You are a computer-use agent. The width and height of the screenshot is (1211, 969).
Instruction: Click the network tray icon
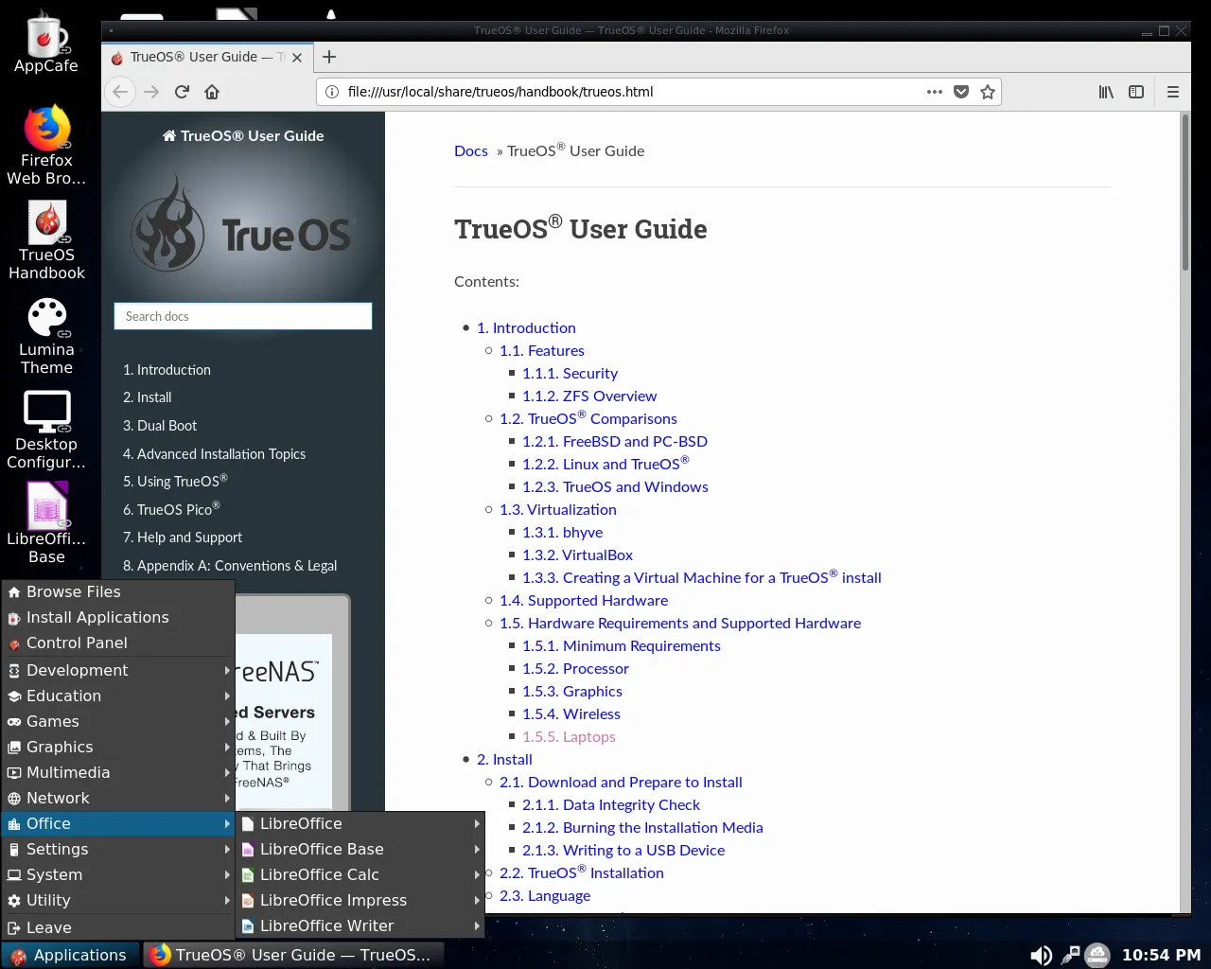click(1070, 955)
